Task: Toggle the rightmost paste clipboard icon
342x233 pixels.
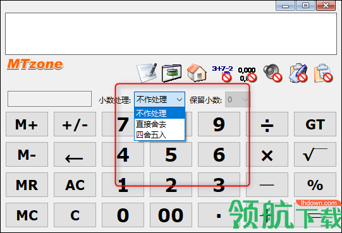Action: click(x=323, y=73)
